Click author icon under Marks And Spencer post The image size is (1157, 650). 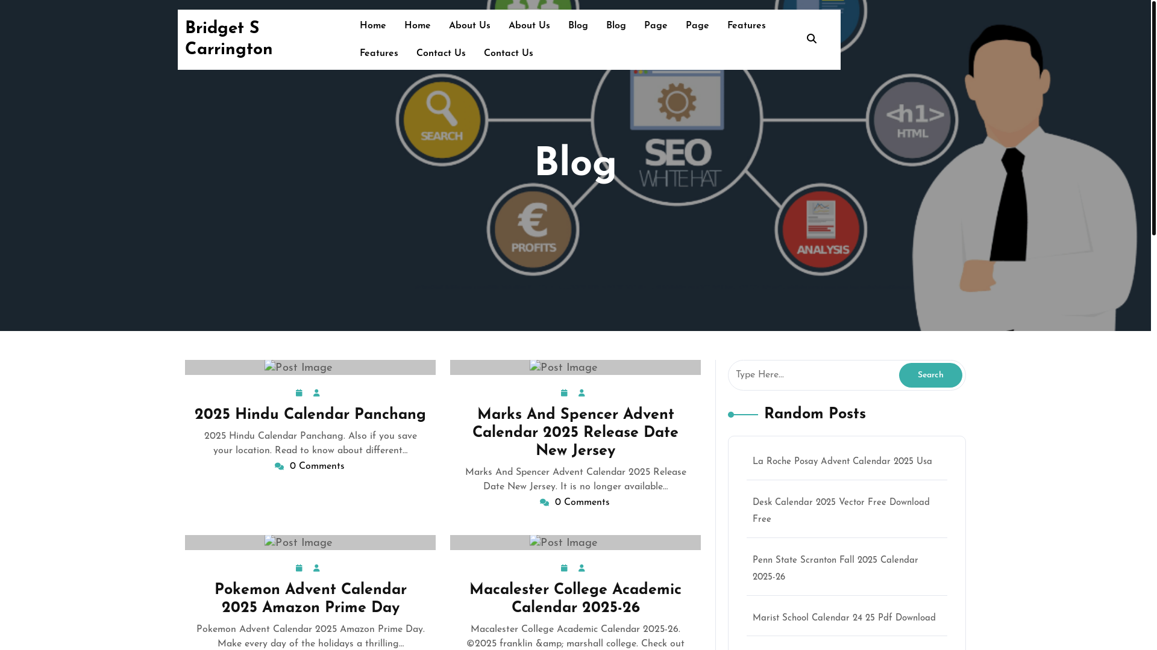coord(582,393)
